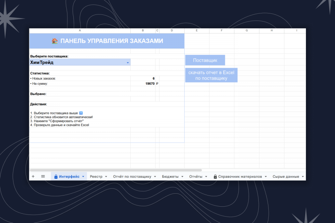The height and width of the screenshot is (223, 335).
Task: Expand Отчёт по поставщику tab arrow
Action: pyautogui.click(x=155, y=177)
